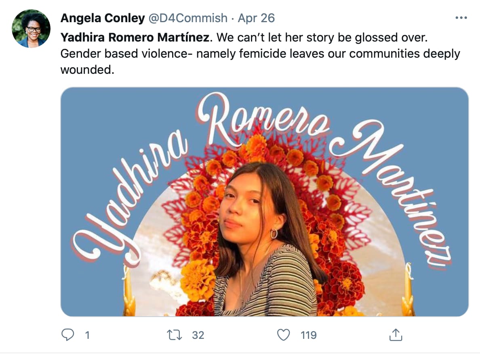Like the tweet with heart icon
This screenshot has height=359, width=480.
[284, 335]
